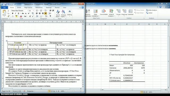
Task: Switch to the Insert tab in Word
Action: coord(19,7)
